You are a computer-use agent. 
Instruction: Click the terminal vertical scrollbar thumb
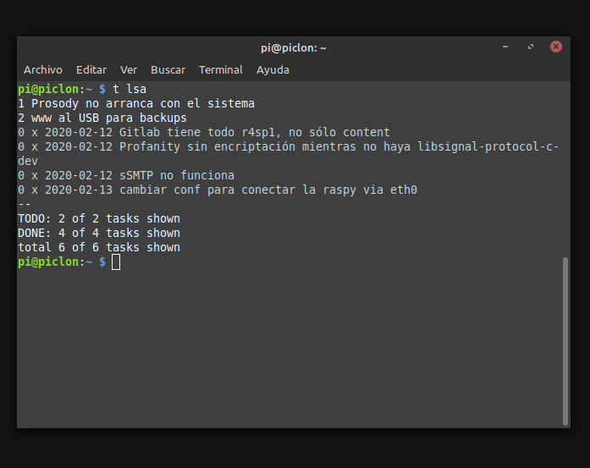(565, 339)
